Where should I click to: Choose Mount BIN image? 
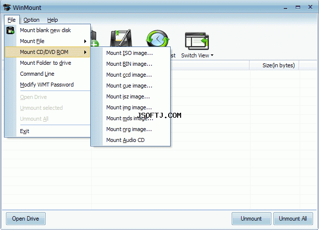pos(130,64)
